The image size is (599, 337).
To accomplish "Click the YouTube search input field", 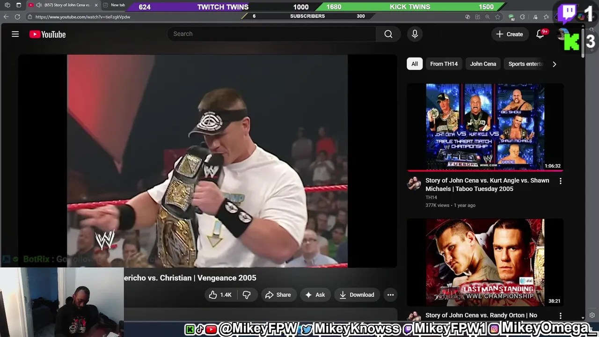I will point(272,34).
